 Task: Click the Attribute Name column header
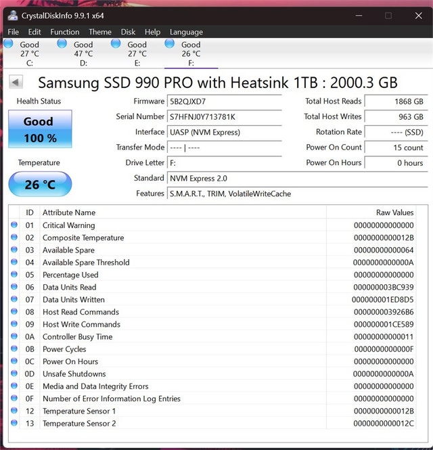183,212
